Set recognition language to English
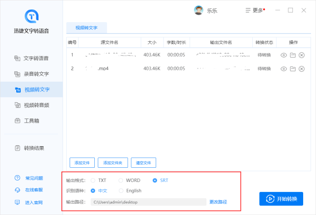 tap(121, 190)
